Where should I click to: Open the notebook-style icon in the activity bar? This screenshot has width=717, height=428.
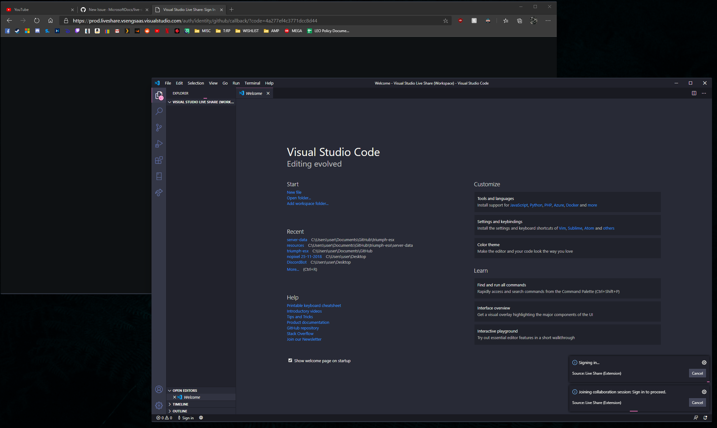159,176
